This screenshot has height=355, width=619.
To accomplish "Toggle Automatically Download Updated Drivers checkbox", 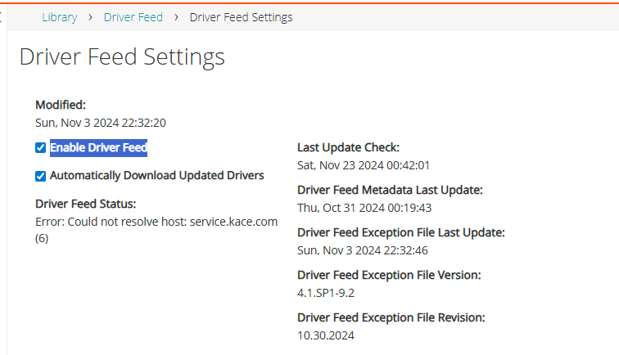I will point(41,176).
